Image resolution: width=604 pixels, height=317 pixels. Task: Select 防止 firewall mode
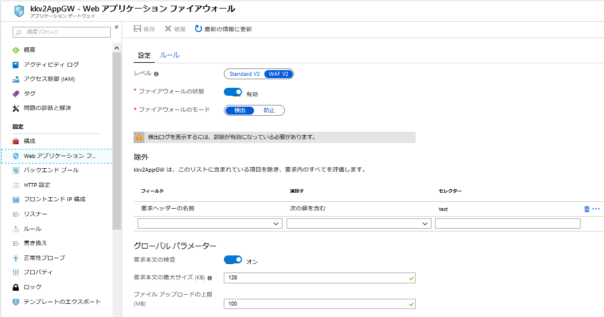[269, 111]
